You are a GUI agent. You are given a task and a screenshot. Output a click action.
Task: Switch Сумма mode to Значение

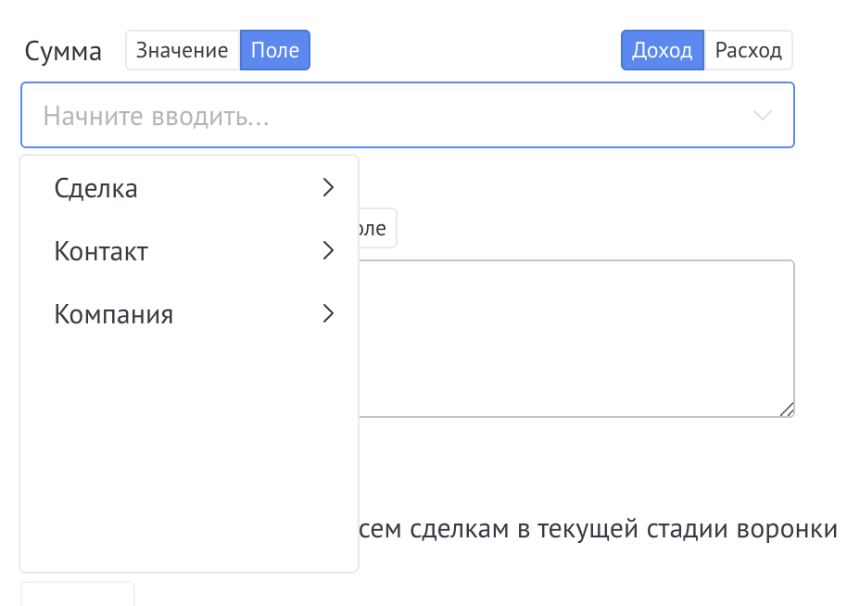click(183, 50)
